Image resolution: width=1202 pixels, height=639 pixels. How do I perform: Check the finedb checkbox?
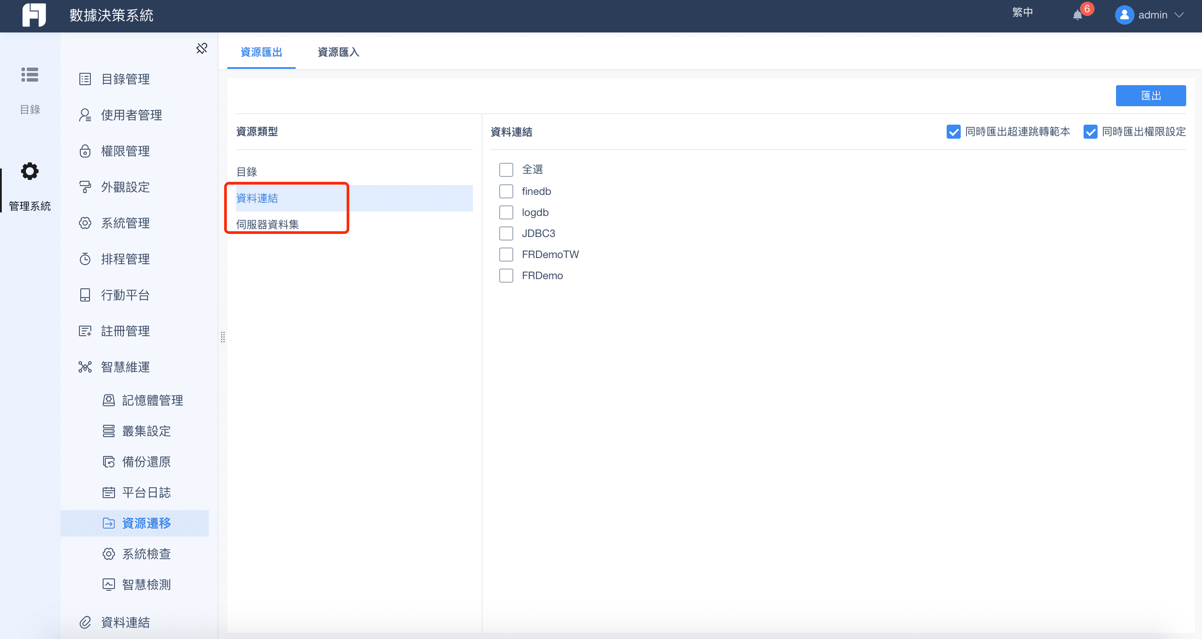pyautogui.click(x=506, y=191)
